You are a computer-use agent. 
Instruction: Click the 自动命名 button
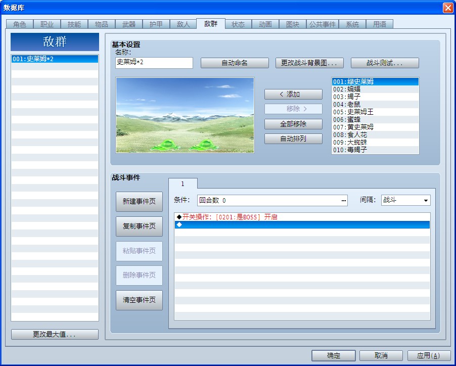coord(235,63)
